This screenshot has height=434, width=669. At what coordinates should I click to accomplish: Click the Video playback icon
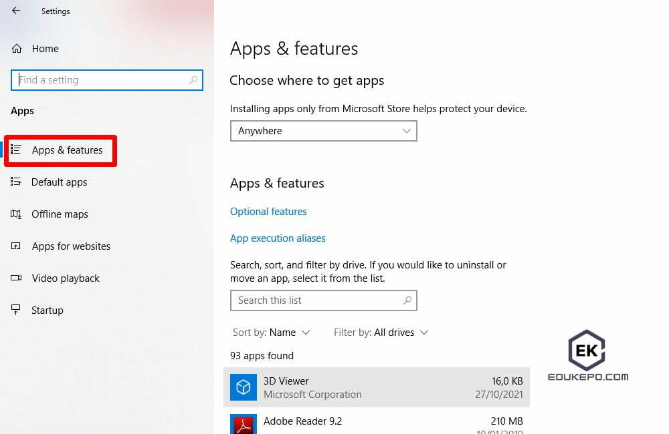16,278
